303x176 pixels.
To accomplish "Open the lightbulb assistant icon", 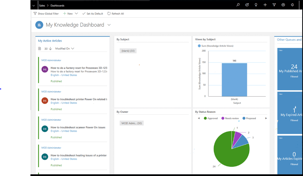I will tap(256, 5).
